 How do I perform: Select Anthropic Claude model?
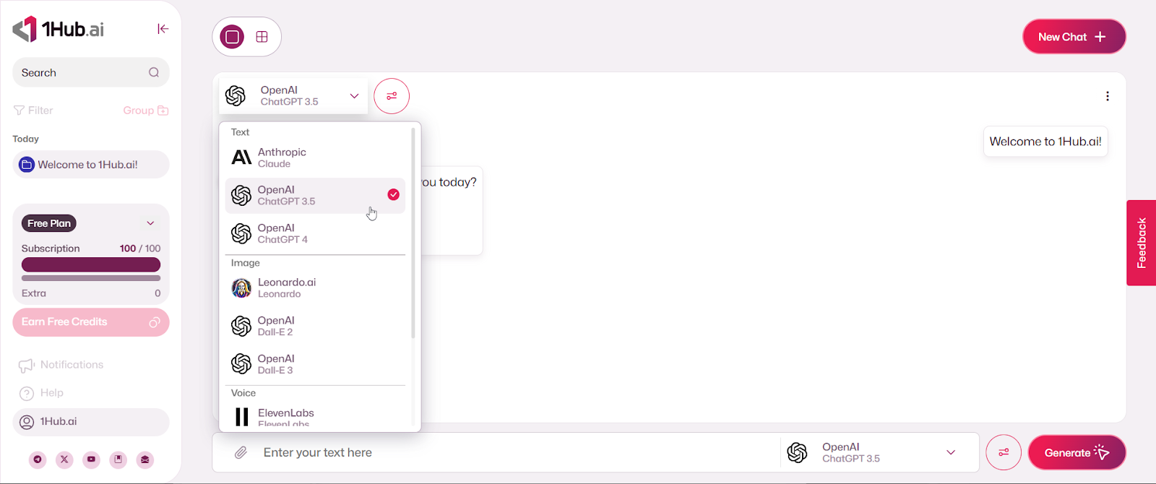315,157
